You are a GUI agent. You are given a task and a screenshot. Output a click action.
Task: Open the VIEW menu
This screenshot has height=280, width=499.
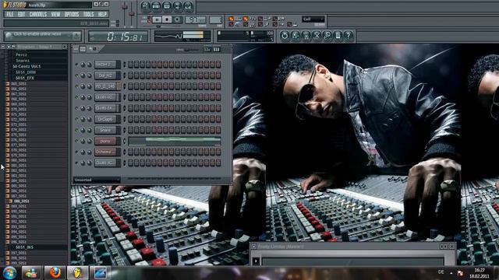(55, 14)
